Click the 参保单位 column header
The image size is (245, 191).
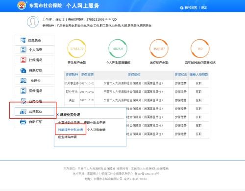[134, 75]
